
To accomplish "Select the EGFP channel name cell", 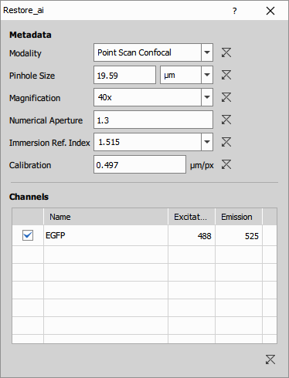I will 106,235.
